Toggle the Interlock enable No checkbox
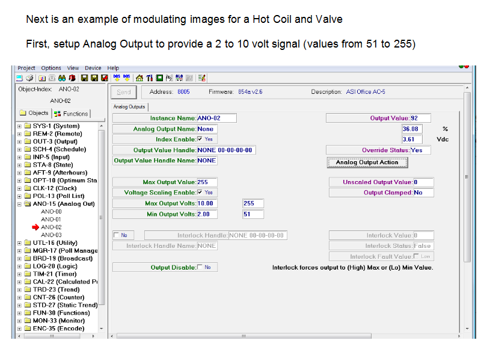The width and height of the screenshot is (481, 361). (x=116, y=235)
